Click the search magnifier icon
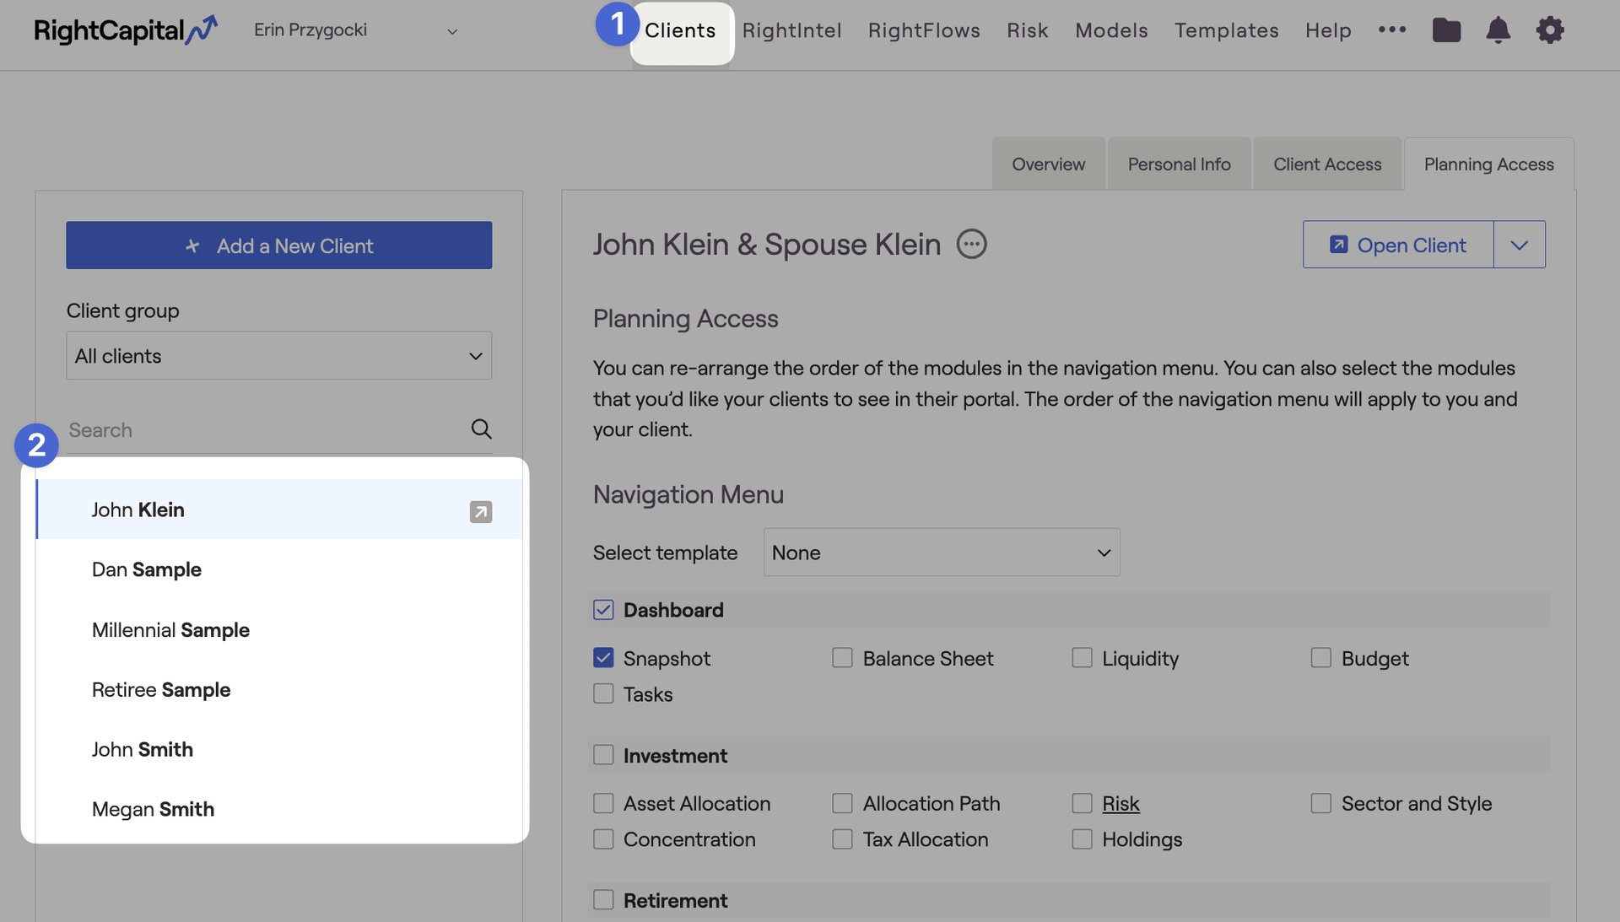The height and width of the screenshot is (922, 1620). [x=481, y=429]
